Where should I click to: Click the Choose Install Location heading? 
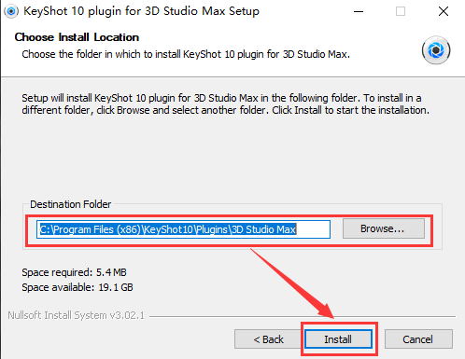point(77,37)
